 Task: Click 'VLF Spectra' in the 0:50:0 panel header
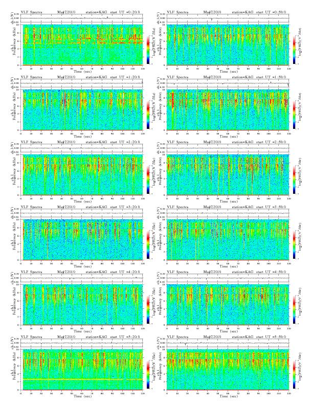coord(177,12)
